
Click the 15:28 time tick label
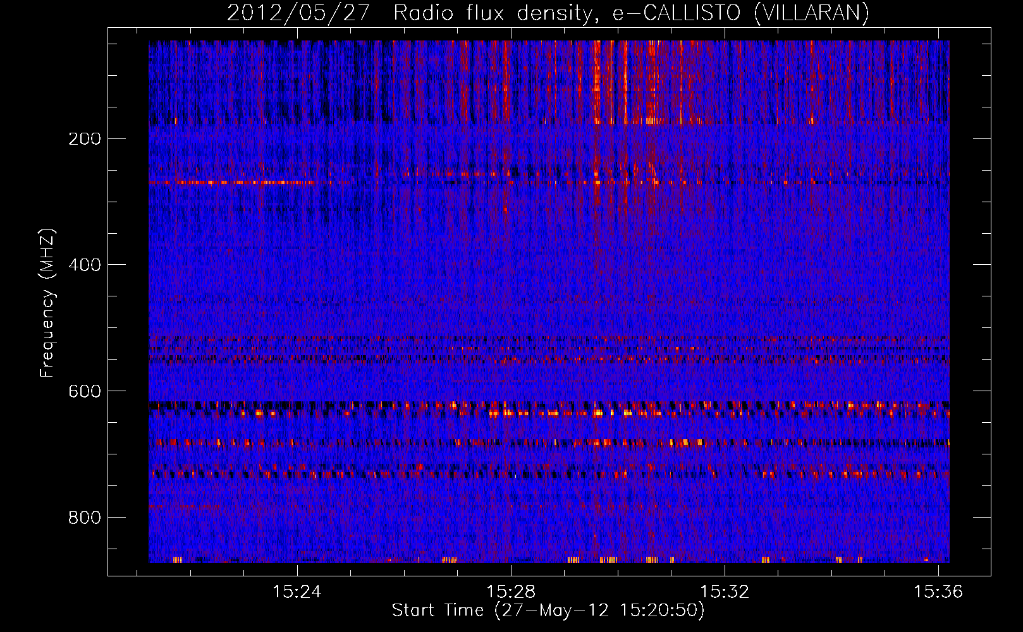(x=511, y=592)
